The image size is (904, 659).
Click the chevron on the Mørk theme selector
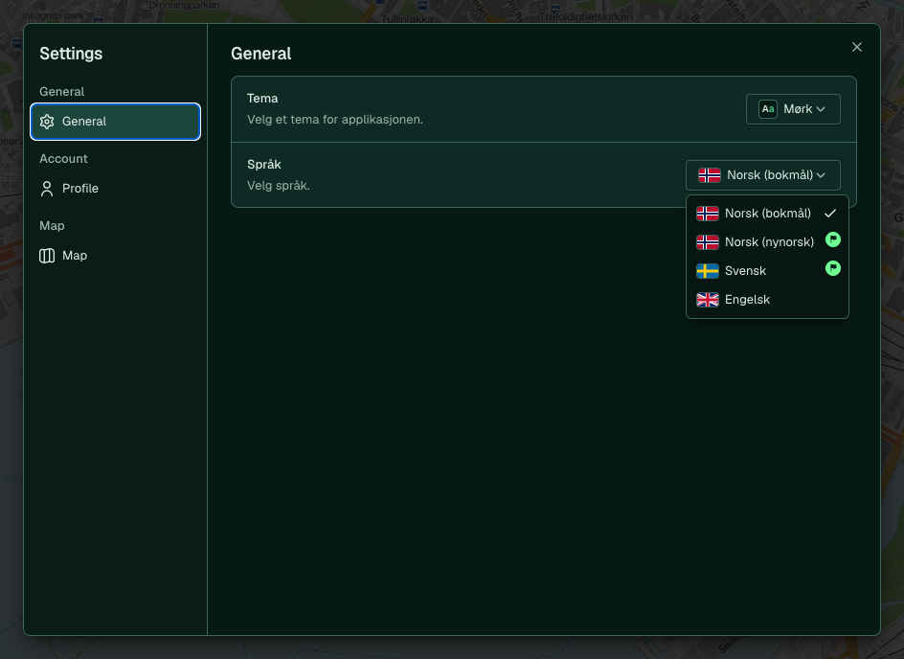point(821,109)
